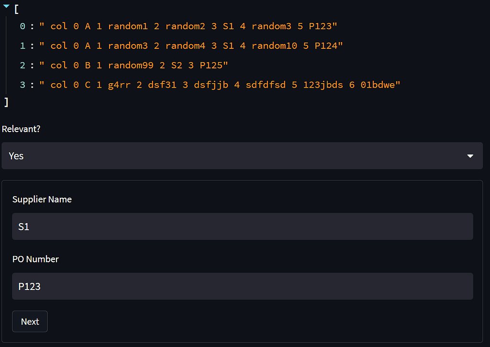Viewport: 490px width, 347px height.
Task: Select index 1 key in JSON viewer
Action: [x=22, y=46]
